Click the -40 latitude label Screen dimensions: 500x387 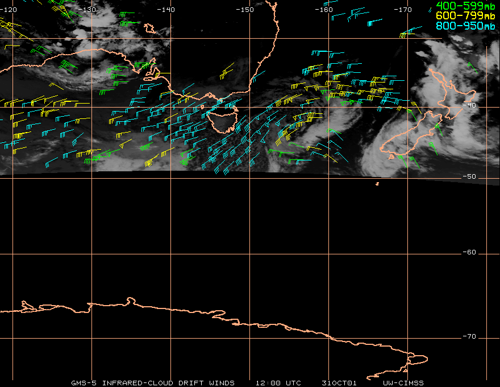click(469, 105)
